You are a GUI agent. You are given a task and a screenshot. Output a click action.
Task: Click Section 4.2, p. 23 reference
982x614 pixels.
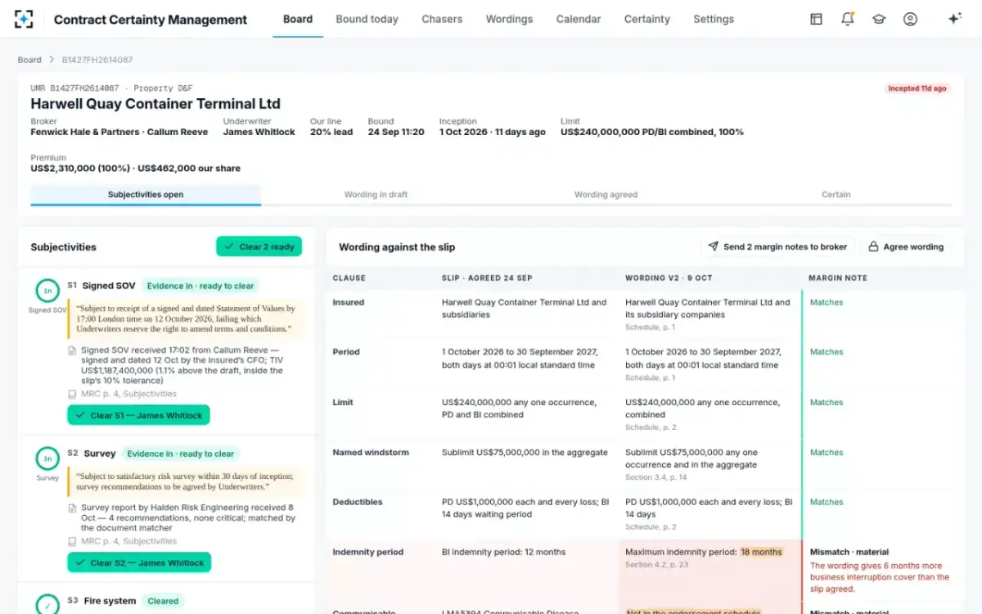coord(656,565)
